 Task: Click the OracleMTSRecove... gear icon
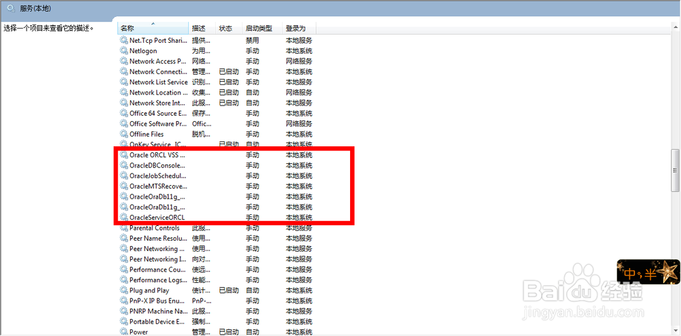(124, 186)
